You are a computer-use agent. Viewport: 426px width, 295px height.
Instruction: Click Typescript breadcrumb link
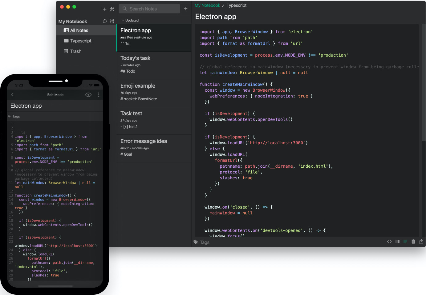tap(237, 5)
